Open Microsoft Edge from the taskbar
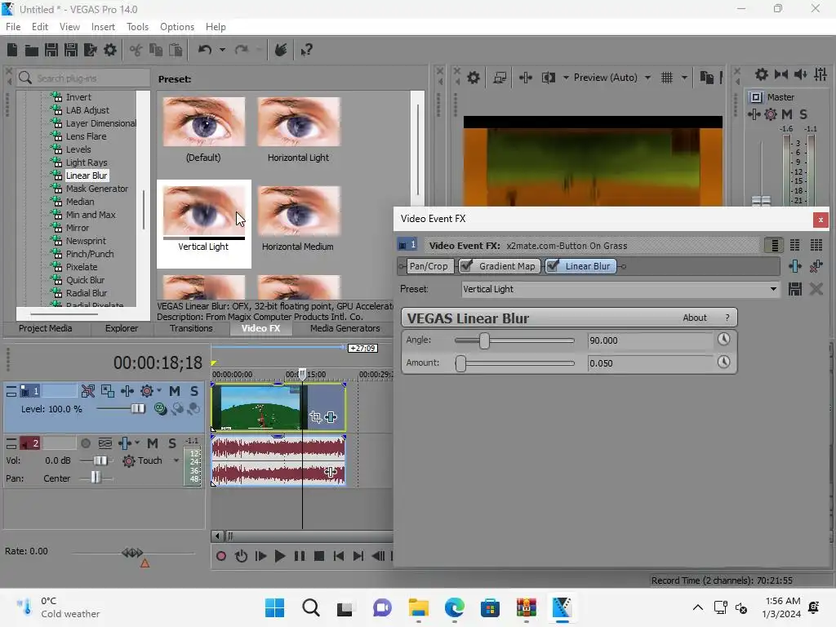 tap(454, 607)
